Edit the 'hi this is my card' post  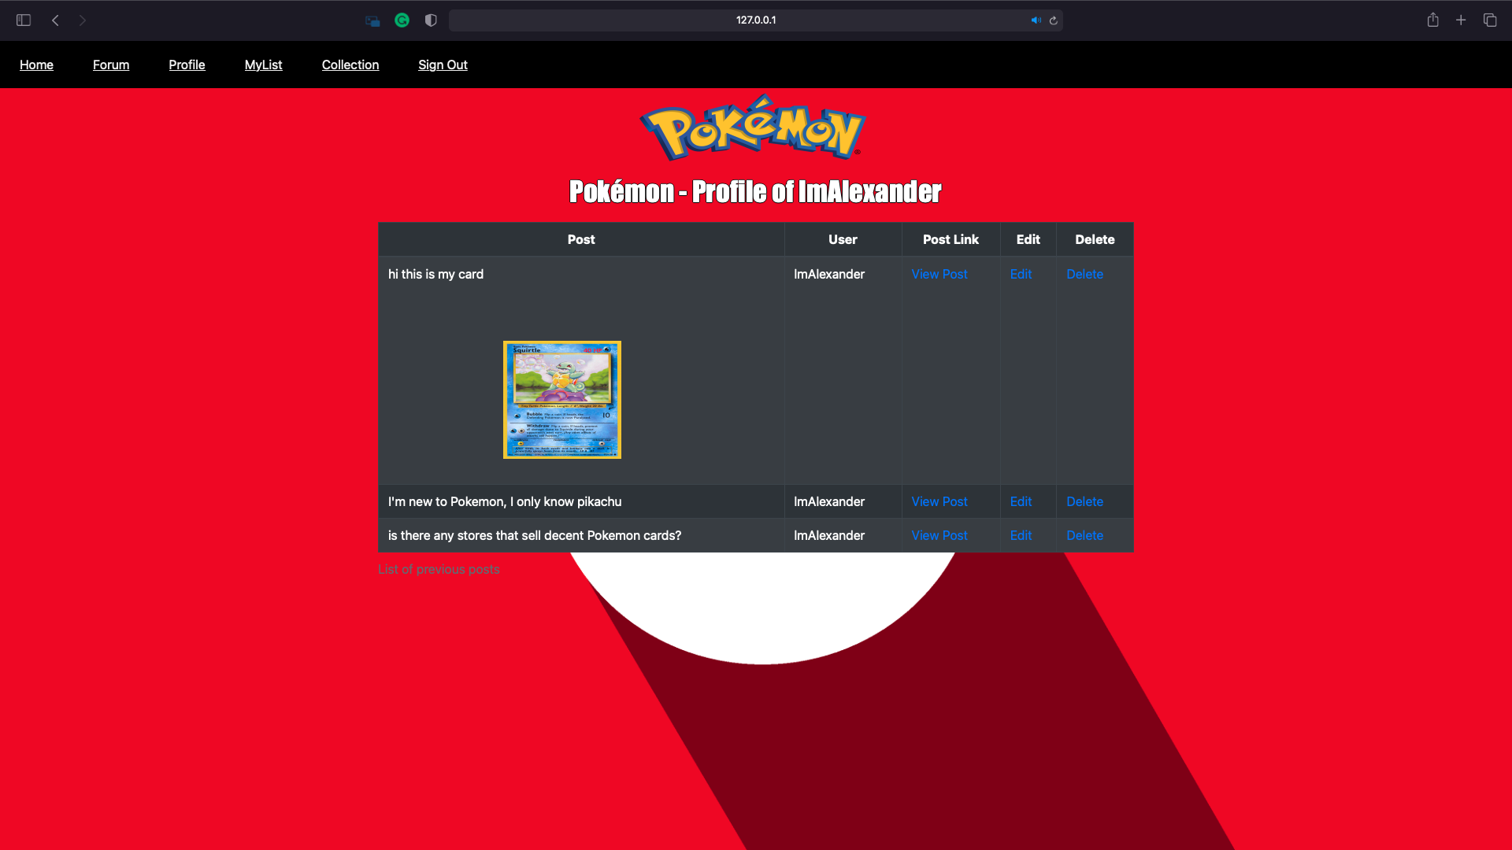pyautogui.click(x=1021, y=274)
